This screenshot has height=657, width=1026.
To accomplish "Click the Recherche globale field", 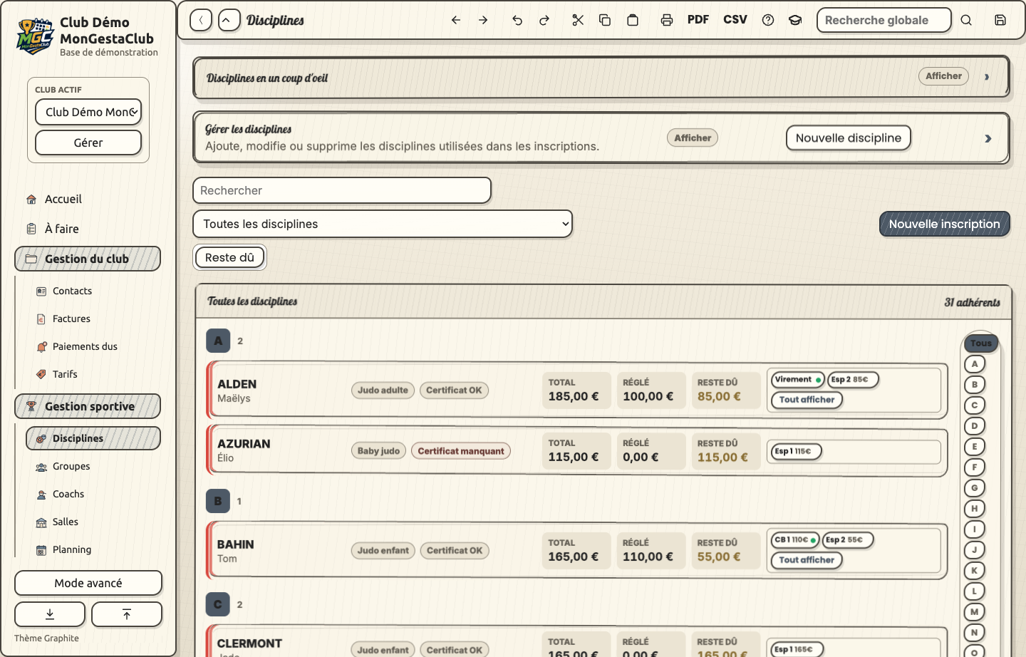I will [884, 20].
